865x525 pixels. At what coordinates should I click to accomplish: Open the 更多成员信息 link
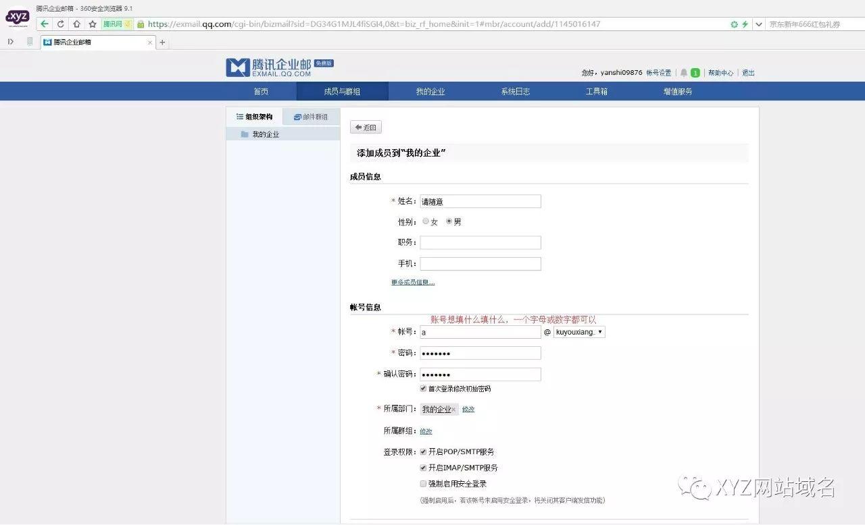[x=412, y=282]
